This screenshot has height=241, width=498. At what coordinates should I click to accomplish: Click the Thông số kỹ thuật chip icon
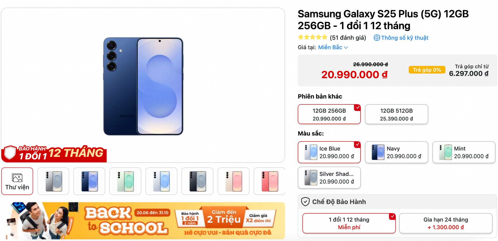[x=377, y=38]
